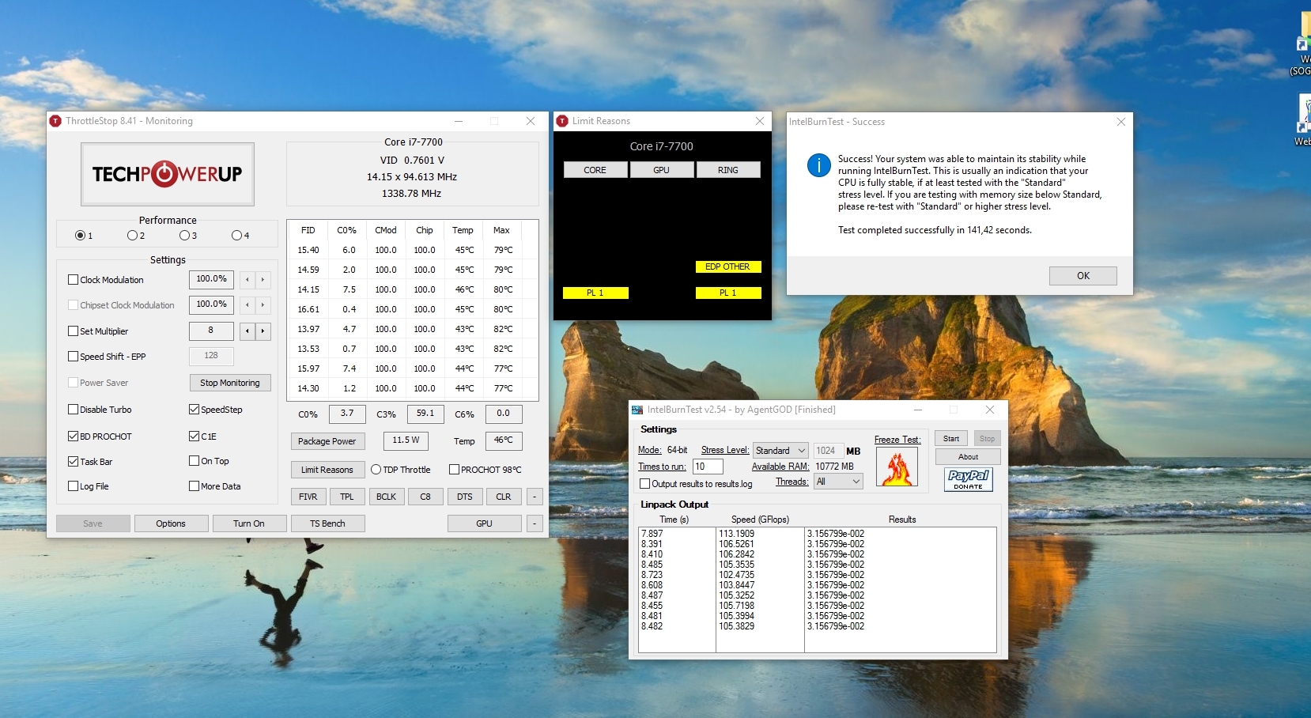Increase Set Multiplier with right arrow

(x=263, y=331)
